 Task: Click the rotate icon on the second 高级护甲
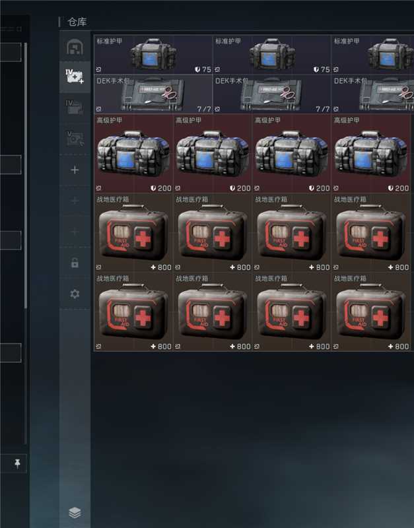(x=178, y=188)
